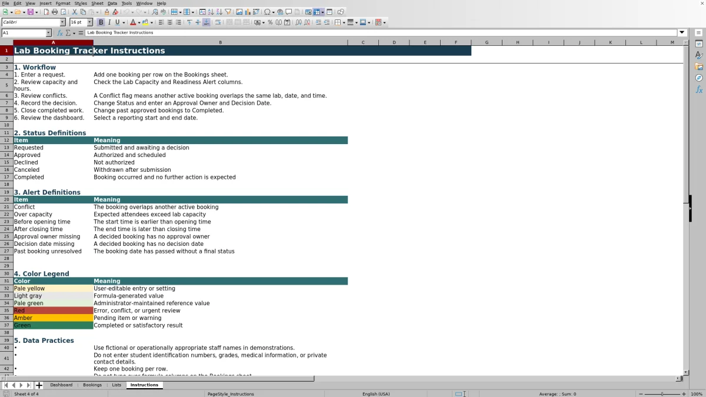
Task: Open the Font Color dropdown arrow
Action: pyautogui.click(x=139, y=22)
